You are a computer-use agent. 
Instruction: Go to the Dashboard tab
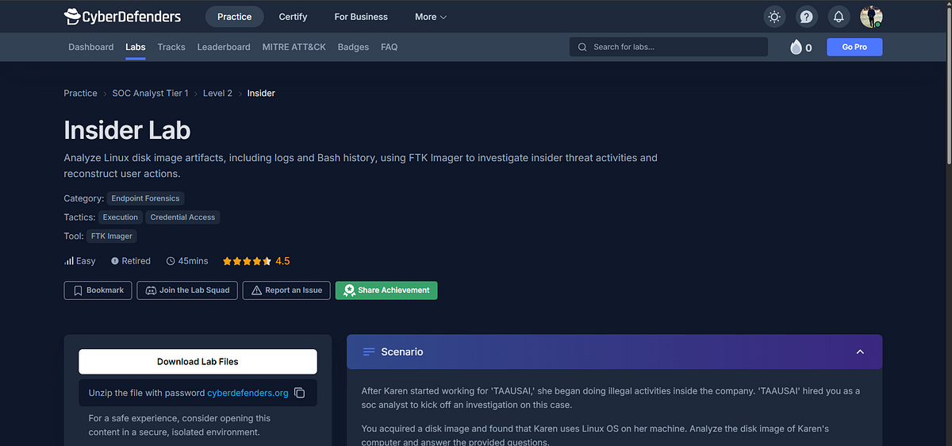point(91,47)
